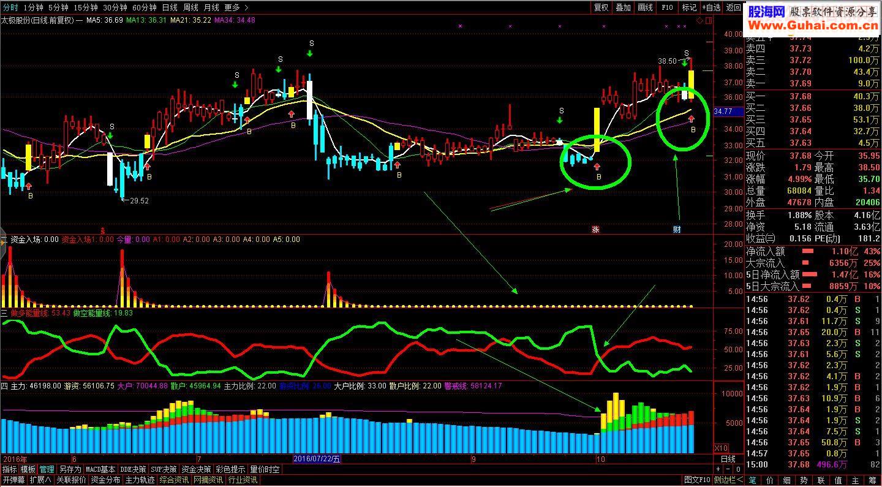Click the 标记 mark button

click(x=690, y=7)
